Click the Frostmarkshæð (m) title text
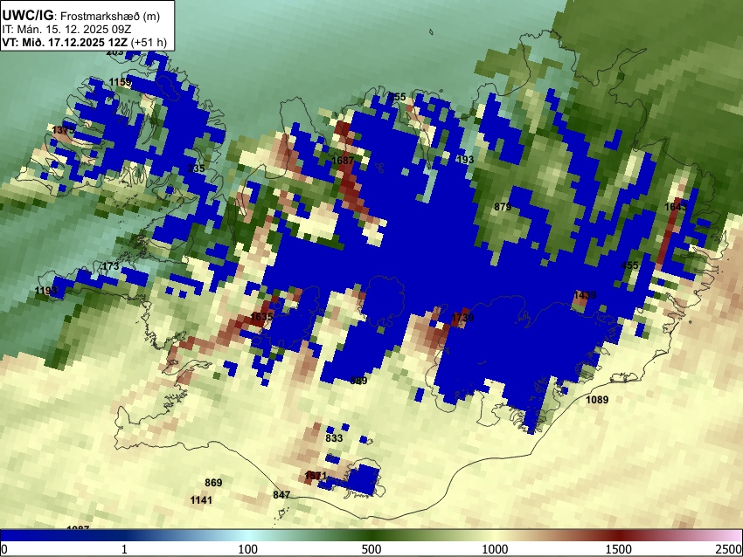743x557 pixels. [110, 16]
